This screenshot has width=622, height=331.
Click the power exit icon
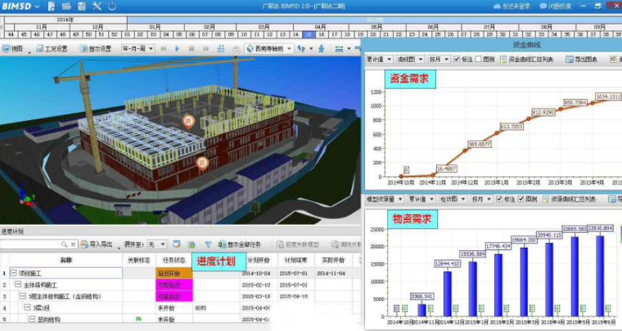[112, 7]
